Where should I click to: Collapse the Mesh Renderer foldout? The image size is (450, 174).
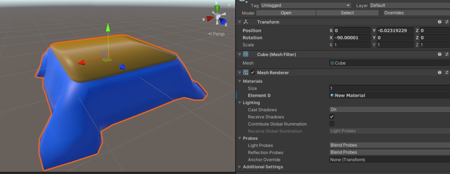coord(240,72)
